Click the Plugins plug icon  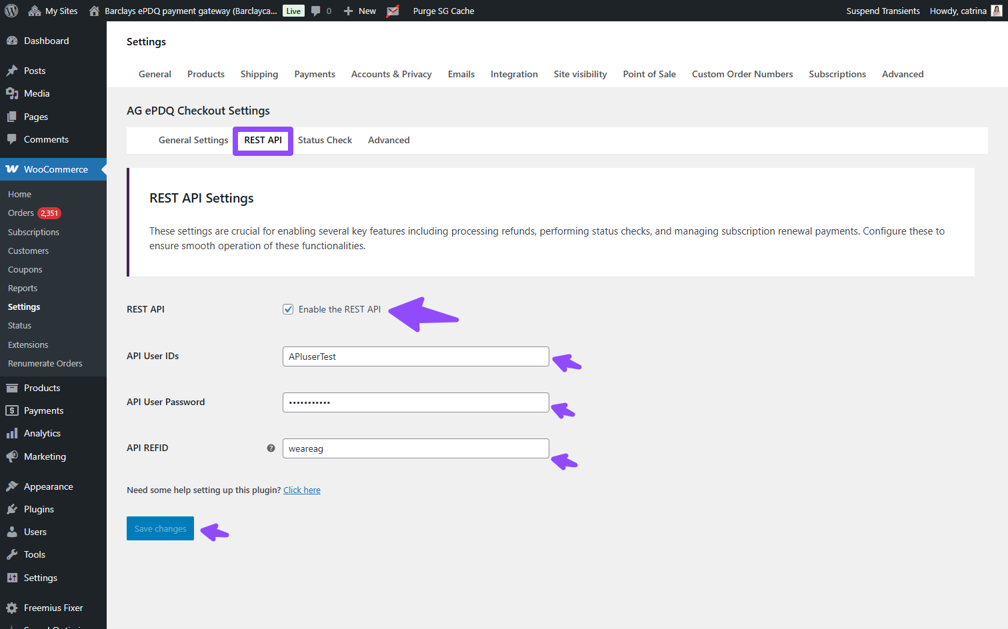click(x=12, y=509)
